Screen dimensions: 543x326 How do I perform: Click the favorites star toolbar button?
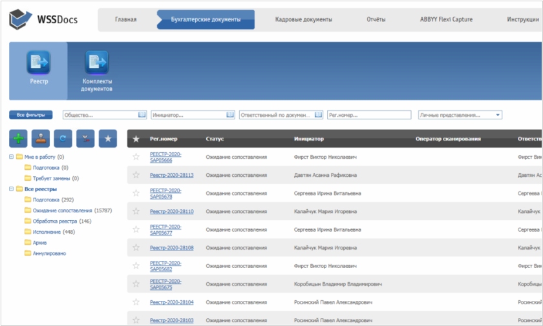107,138
